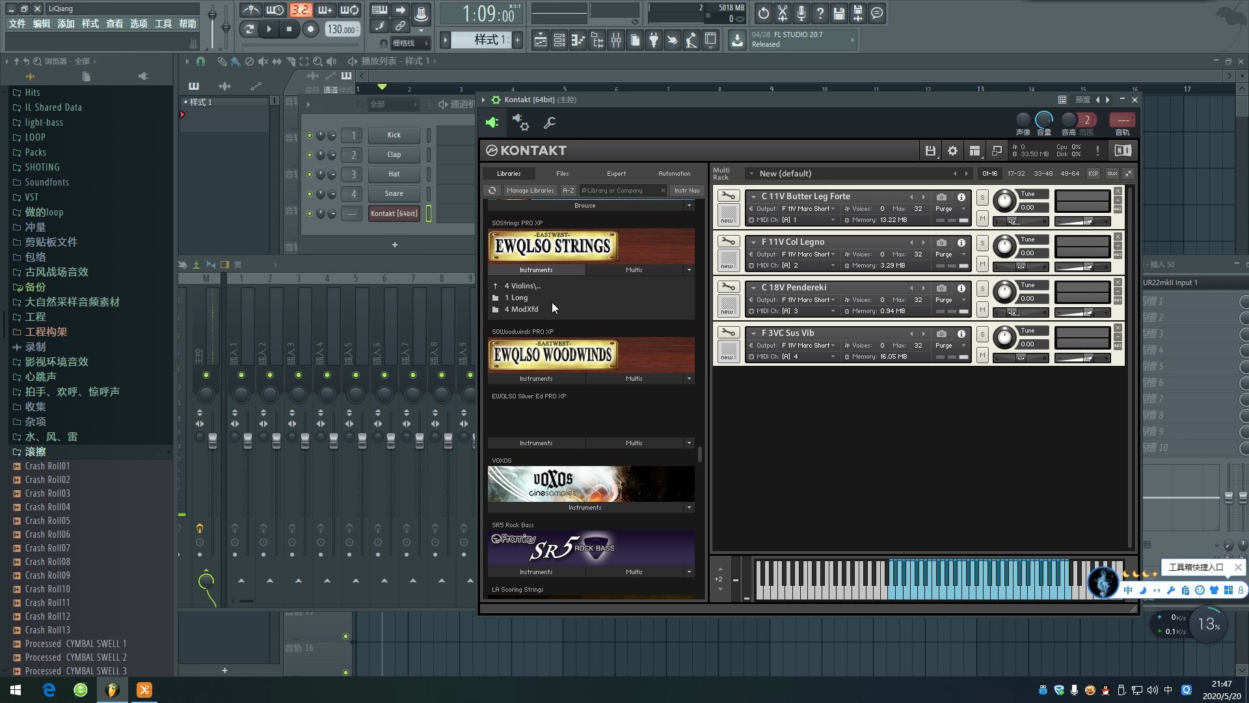Open the Playlist view from toolbar
Image resolution: width=1249 pixels, height=703 pixels.
pyautogui.click(x=540, y=40)
